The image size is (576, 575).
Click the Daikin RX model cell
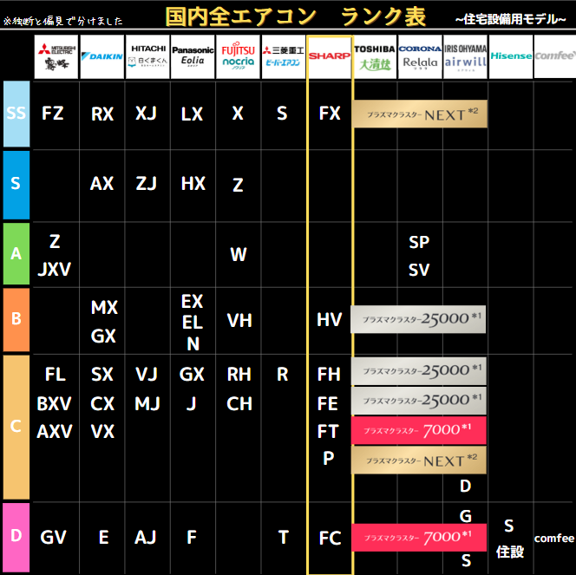[102, 114]
